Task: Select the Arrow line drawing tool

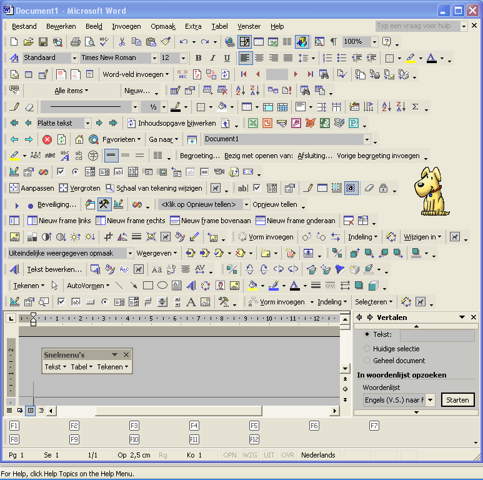Action: coord(134,286)
